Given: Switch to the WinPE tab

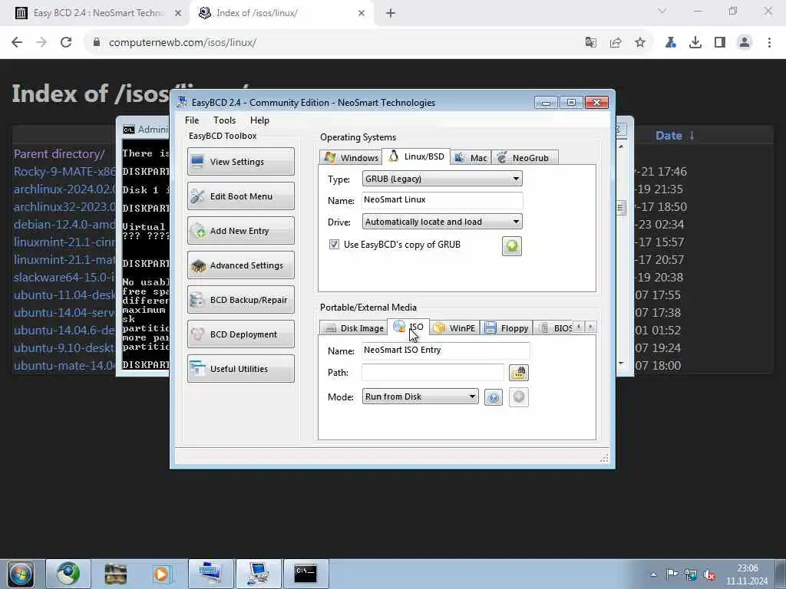Looking at the screenshot, I should pos(454,328).
